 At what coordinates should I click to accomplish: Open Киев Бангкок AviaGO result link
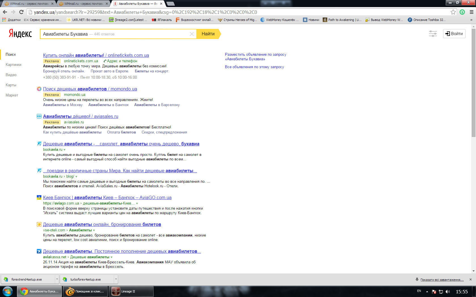[107, 197]
